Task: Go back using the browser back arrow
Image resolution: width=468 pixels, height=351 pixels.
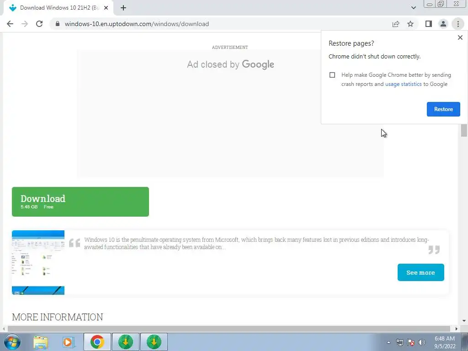Action: tap(10, 24)
